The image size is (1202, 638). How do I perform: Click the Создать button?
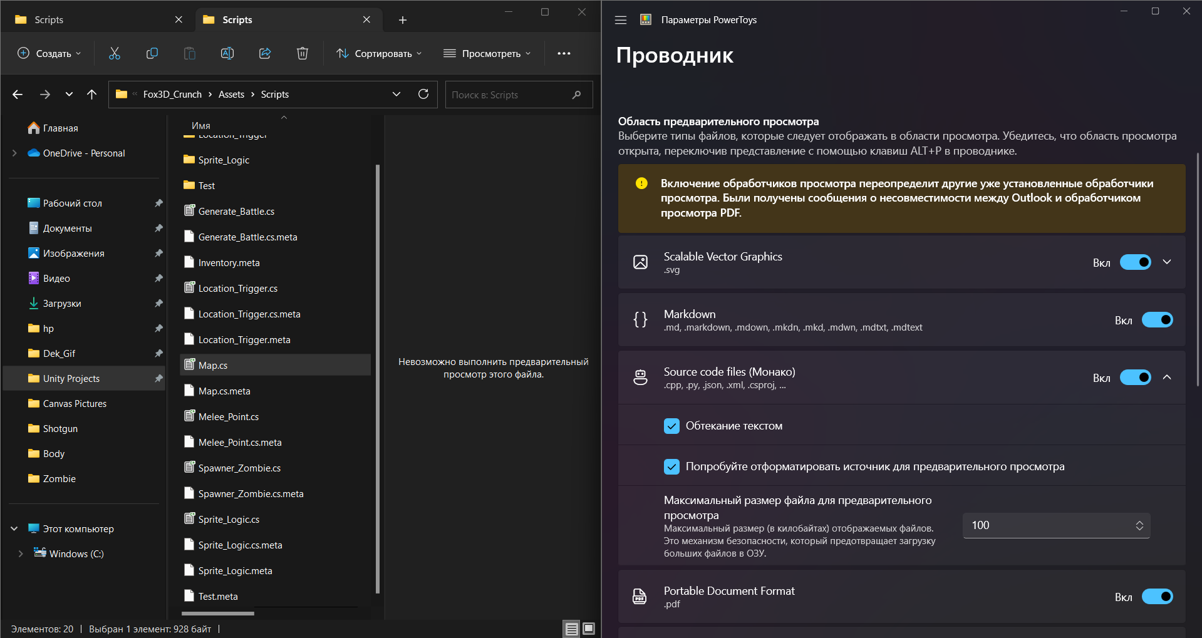(x=49, y=53)
